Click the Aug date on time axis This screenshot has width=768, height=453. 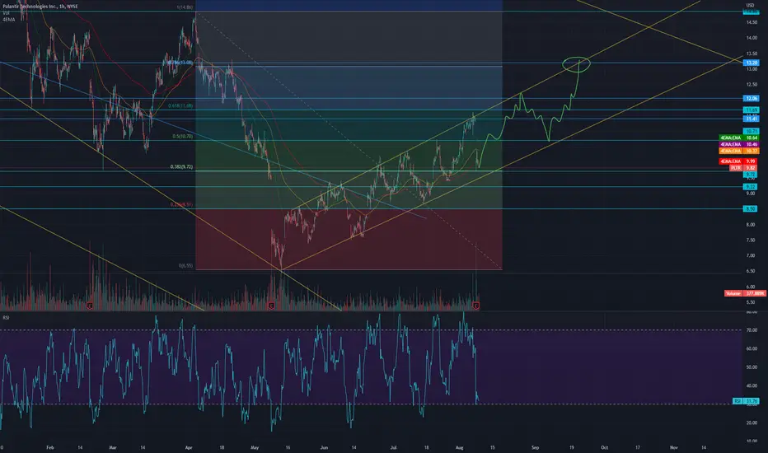460,447
